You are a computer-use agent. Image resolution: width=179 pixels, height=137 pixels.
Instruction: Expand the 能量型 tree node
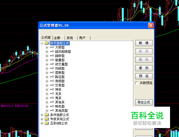47,60
